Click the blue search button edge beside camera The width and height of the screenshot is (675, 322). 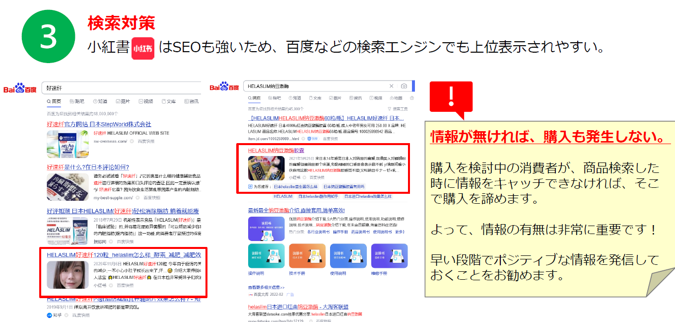pos(413,86)
